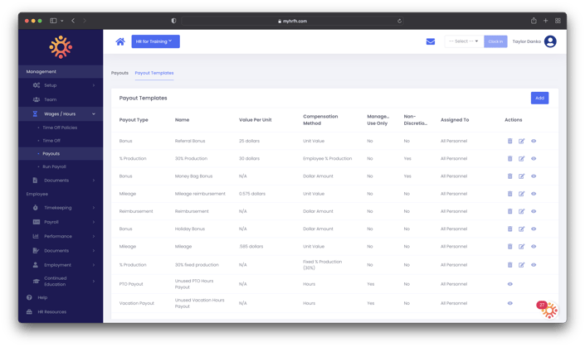Edit the Reimbursement template

521,211
